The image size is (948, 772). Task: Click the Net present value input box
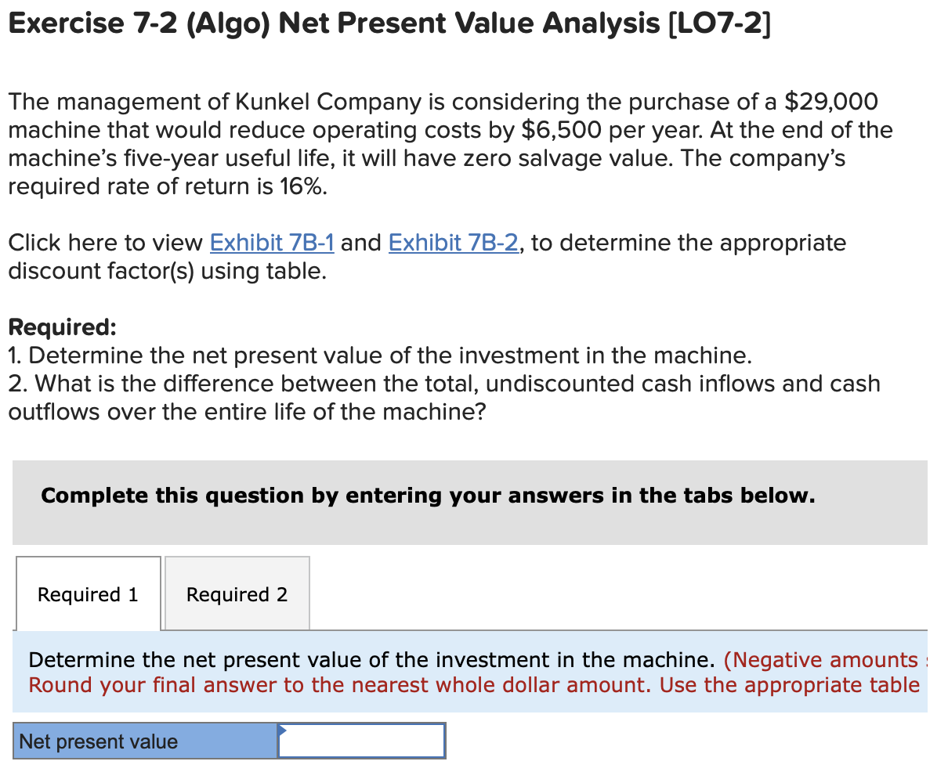coord(363,741)
